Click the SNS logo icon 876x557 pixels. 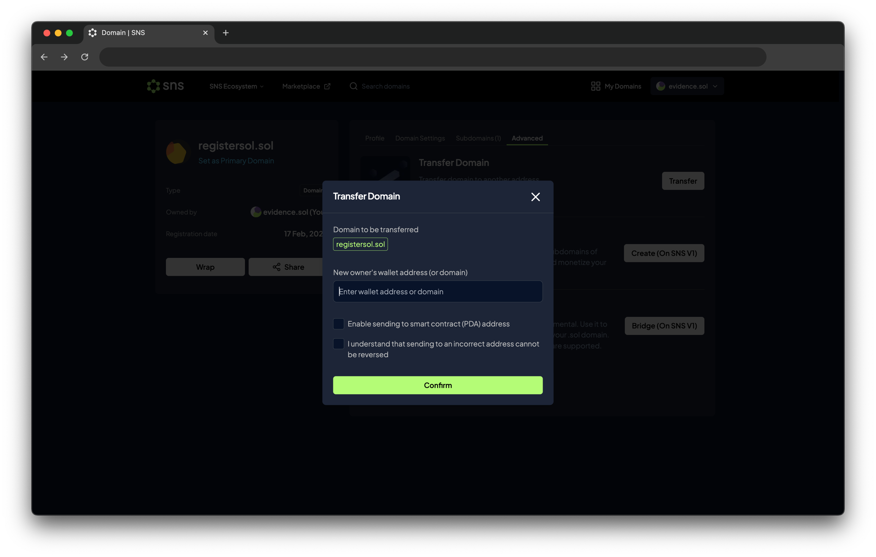tap(154, 86)
